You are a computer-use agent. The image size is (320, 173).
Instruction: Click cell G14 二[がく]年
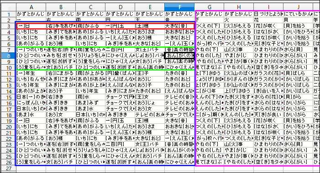pos(209,91)
